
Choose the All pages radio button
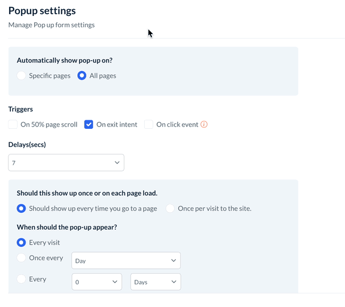pos(82,75)
